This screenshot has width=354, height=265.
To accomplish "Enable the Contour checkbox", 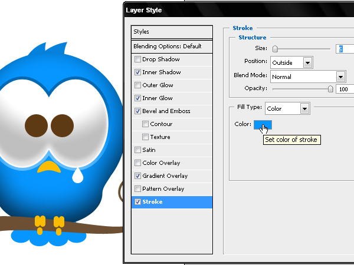I will [x=145, y=124].
